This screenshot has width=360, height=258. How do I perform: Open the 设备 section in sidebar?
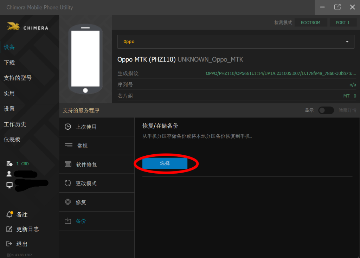pos(9,47)
